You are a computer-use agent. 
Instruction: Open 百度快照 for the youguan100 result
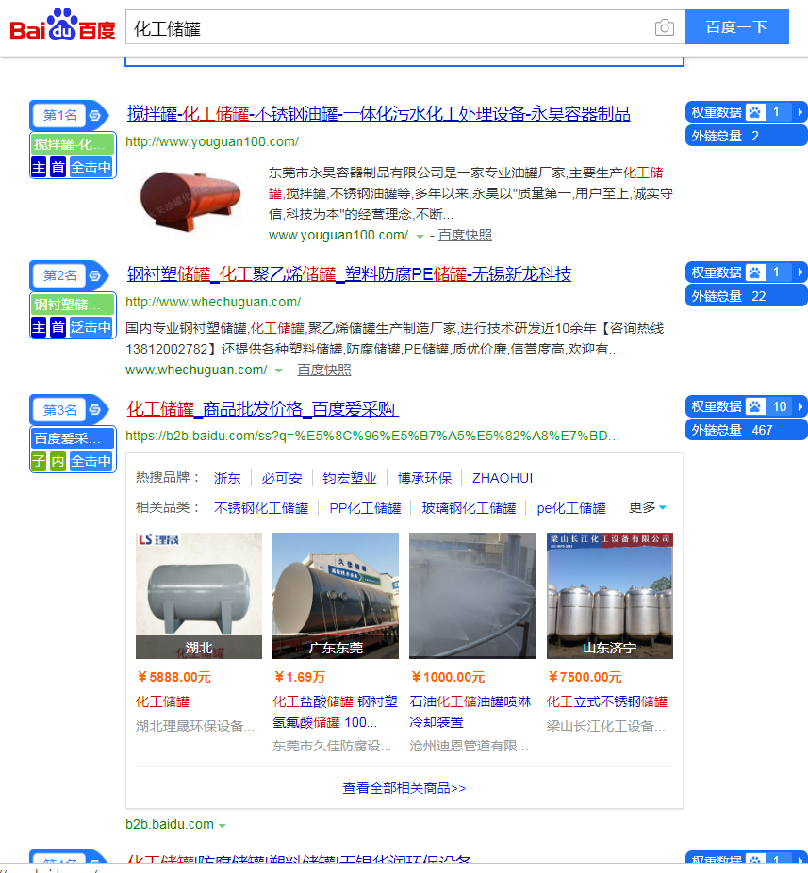(x=465, y=235)
